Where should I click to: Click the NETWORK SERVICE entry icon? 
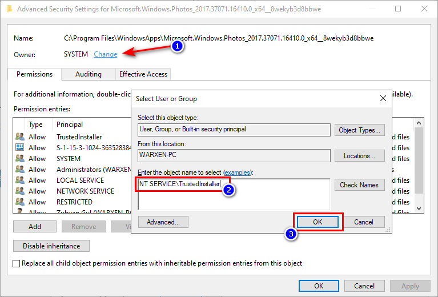pos(20,191)
